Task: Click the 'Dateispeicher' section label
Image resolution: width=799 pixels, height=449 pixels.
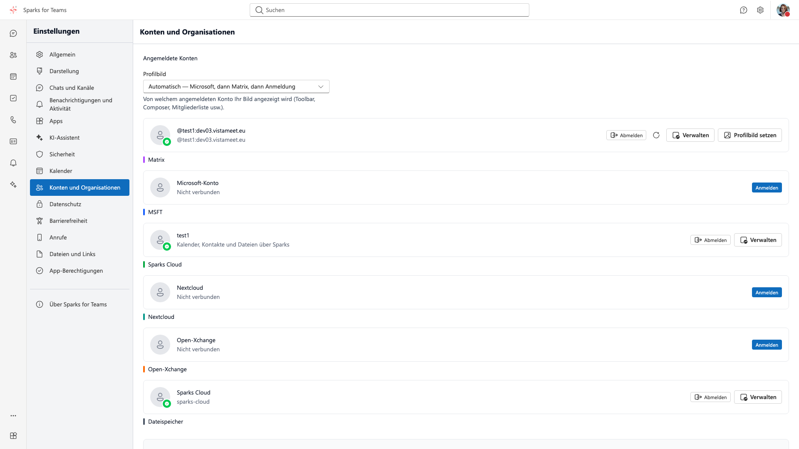Action: pyautogui.click(x=166, y=422)
